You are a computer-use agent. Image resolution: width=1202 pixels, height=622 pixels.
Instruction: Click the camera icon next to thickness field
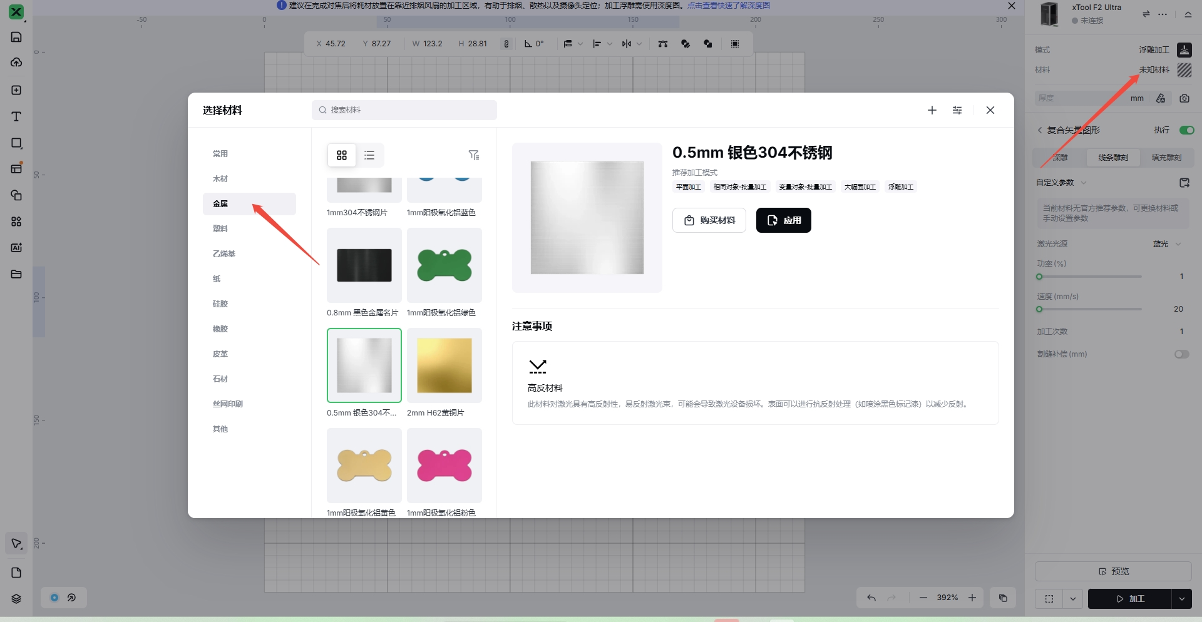1184,98
